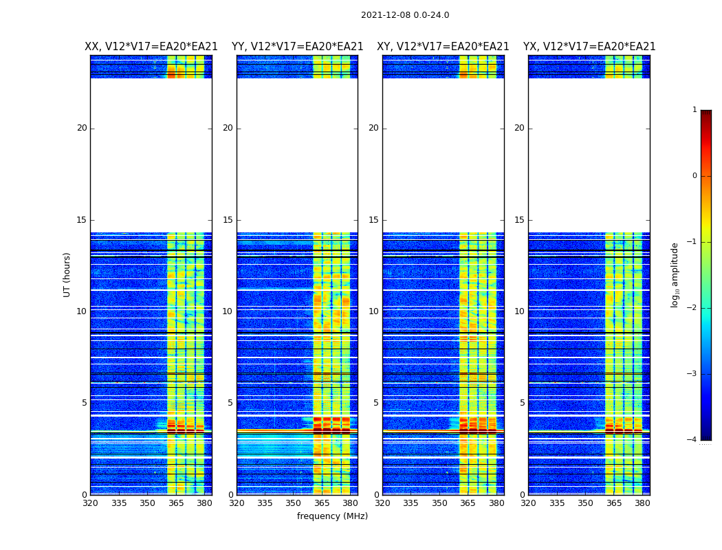
Task: Click the UT (hours) y-axis label
Action: 67,274
